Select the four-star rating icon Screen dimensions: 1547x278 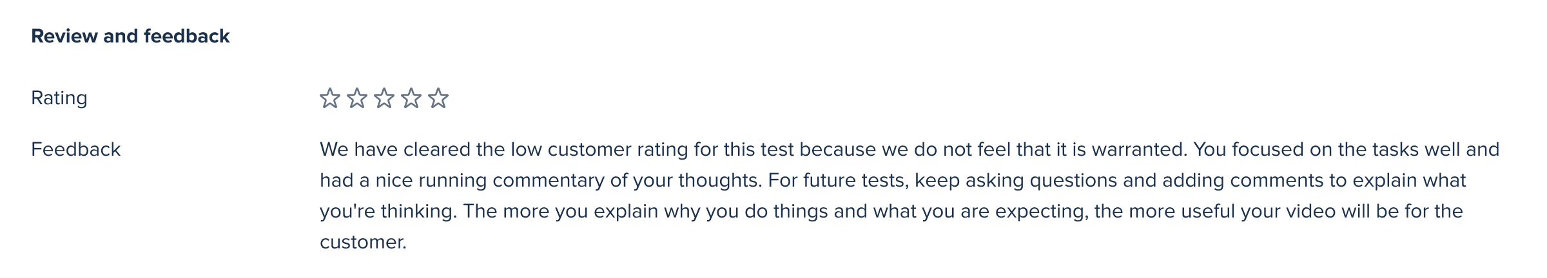pyautogui.click(x=411, y=98)
